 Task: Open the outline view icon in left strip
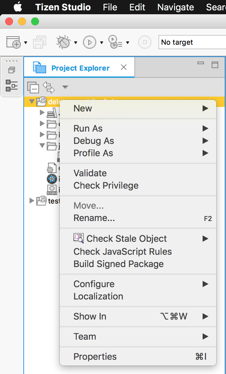12,86
